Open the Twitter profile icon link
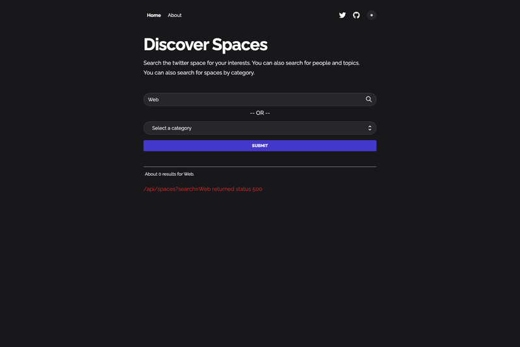 pos(343,15)
